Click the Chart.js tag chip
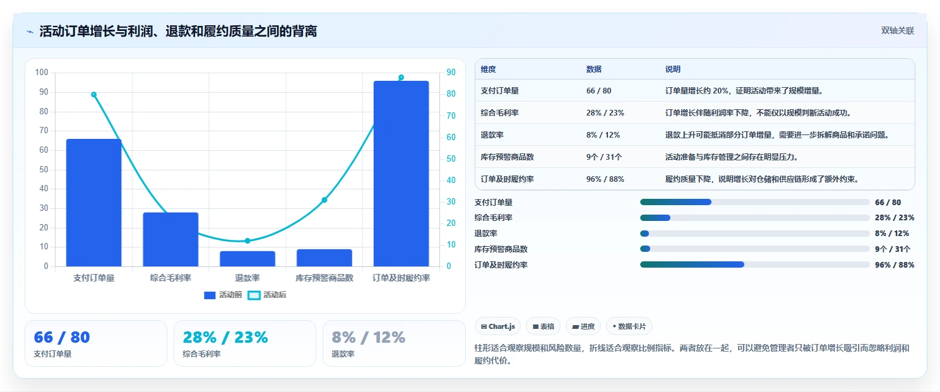This screenshot has height=392, width=940. pos(497,326)
